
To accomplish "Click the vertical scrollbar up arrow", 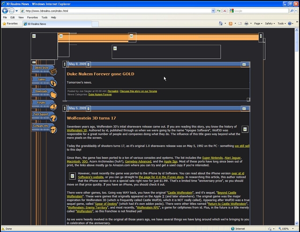I will coord(297,30).
